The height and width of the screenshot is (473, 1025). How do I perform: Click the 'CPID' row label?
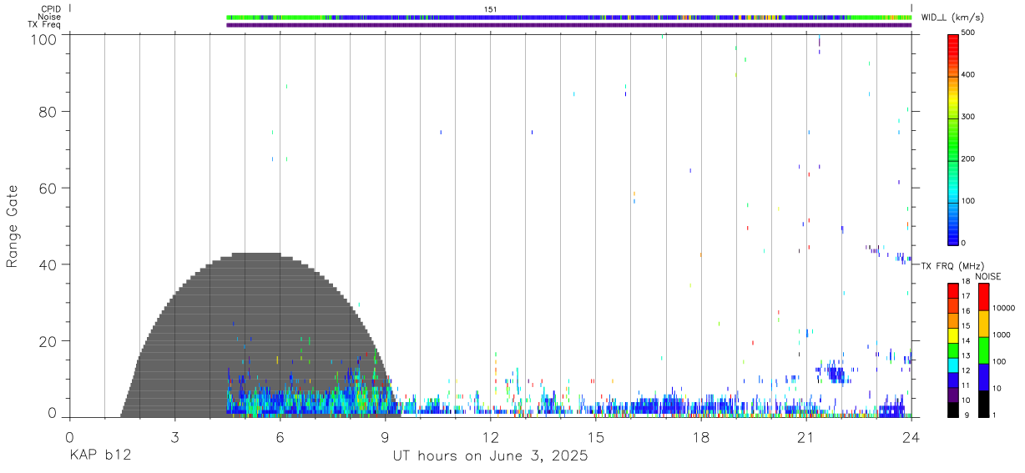point(50,9)
